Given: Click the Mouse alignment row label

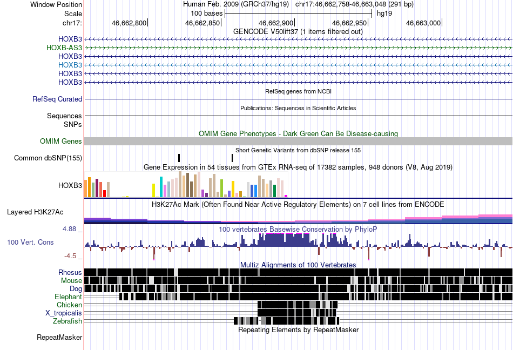Looking at the screenshot, I should pos(71,281).
